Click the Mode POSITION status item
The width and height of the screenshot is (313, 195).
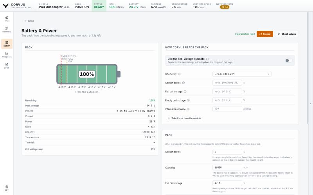pyautogui.click(x=82, y=6)
